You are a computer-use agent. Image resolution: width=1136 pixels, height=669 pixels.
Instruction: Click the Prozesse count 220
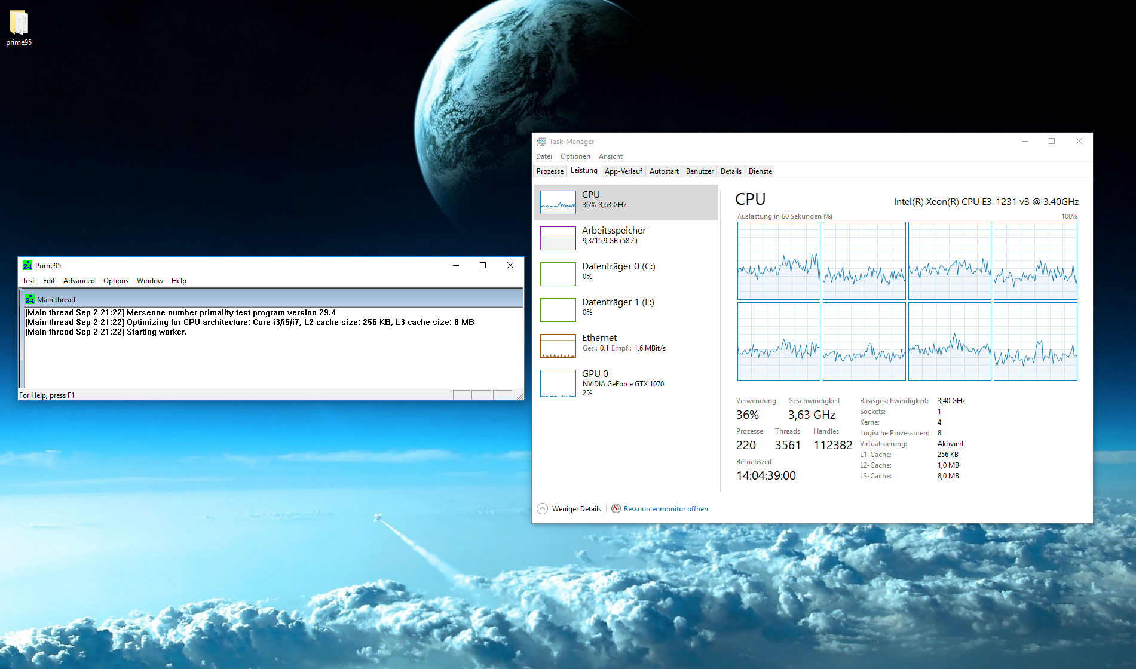[x=746, y=446]
